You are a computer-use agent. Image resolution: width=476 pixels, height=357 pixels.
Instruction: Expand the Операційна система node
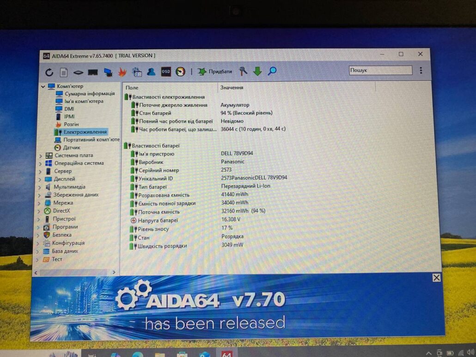[40, 164]
